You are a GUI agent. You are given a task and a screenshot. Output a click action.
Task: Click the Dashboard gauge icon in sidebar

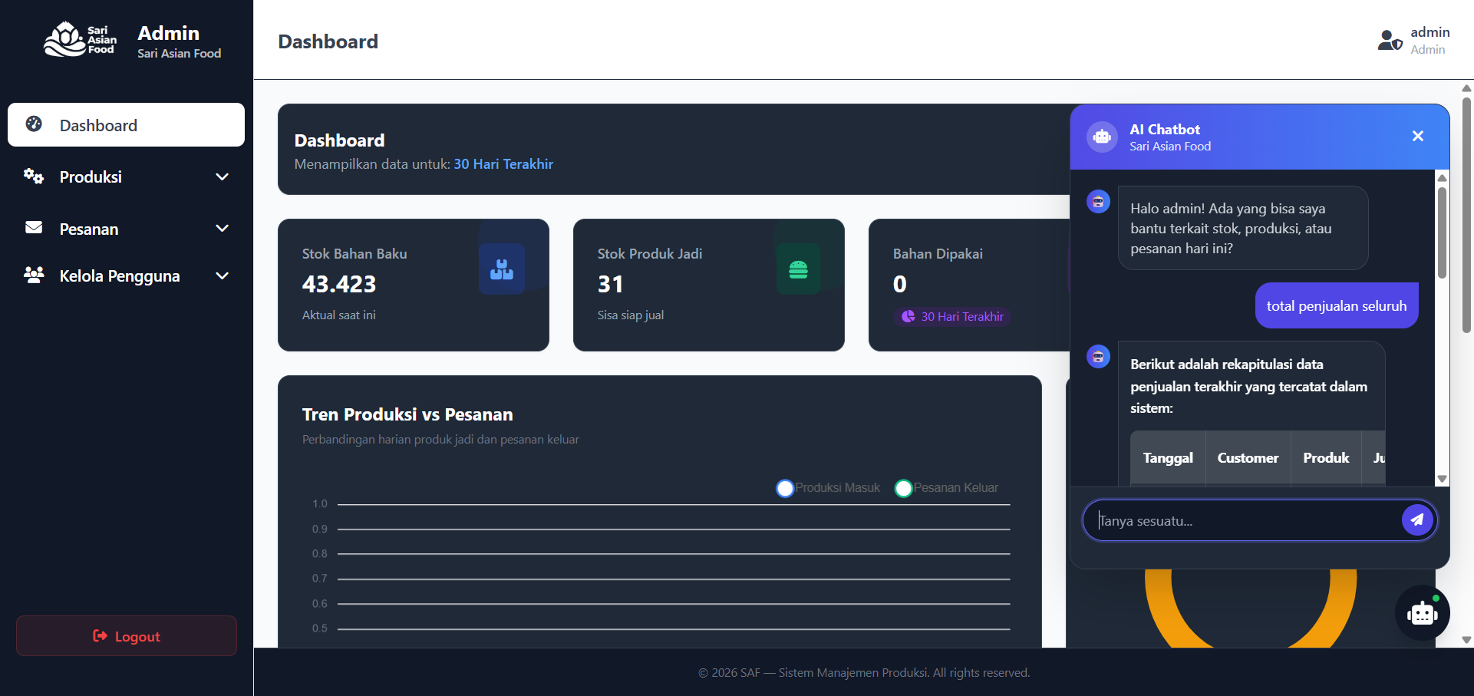[x=34, y=124]
